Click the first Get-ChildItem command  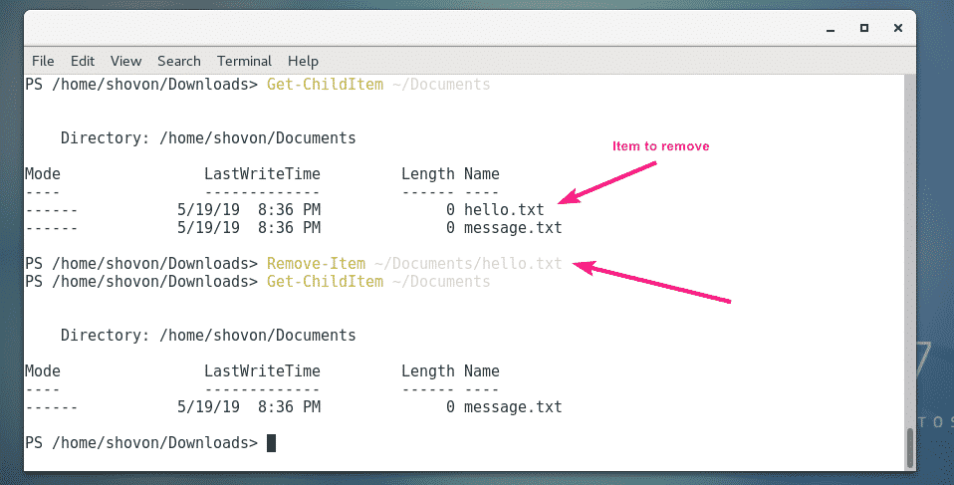click(325, 85)
